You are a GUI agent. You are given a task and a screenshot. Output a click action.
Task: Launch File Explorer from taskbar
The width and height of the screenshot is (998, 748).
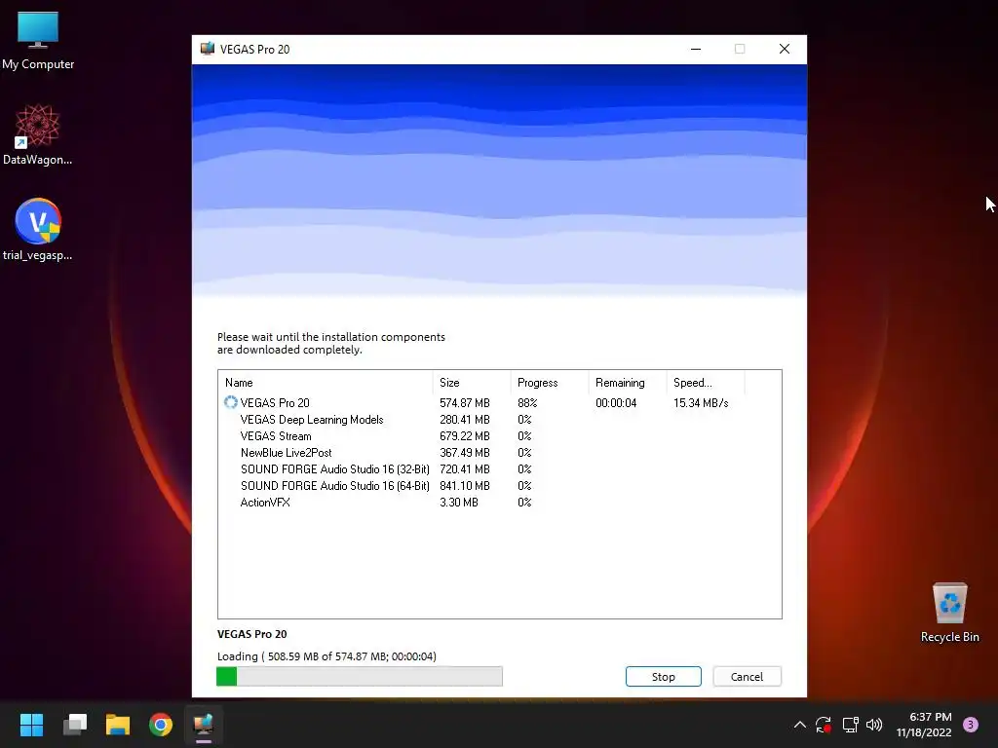pos(118,725)
